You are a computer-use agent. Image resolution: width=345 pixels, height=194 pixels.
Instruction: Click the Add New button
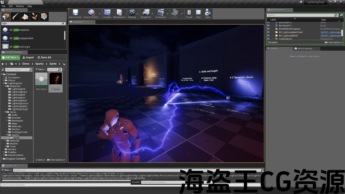11,57
